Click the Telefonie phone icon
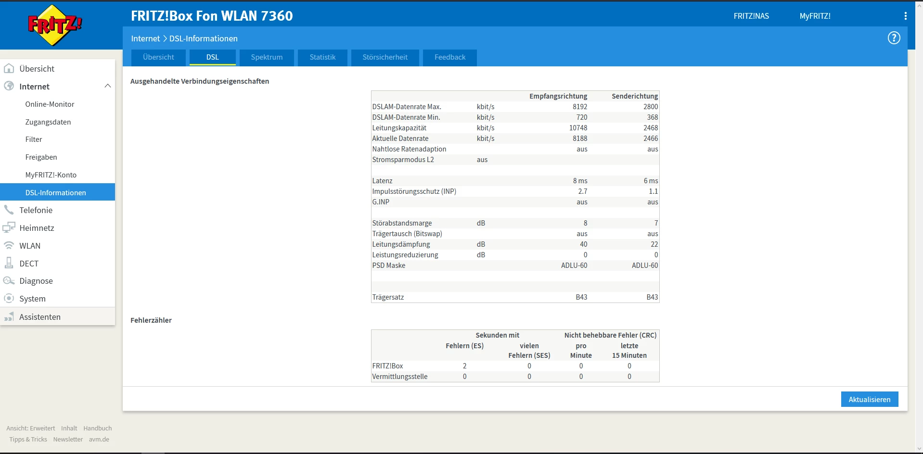Image resolution: width=923 pixels, height=454 pixels. [9, 210]
